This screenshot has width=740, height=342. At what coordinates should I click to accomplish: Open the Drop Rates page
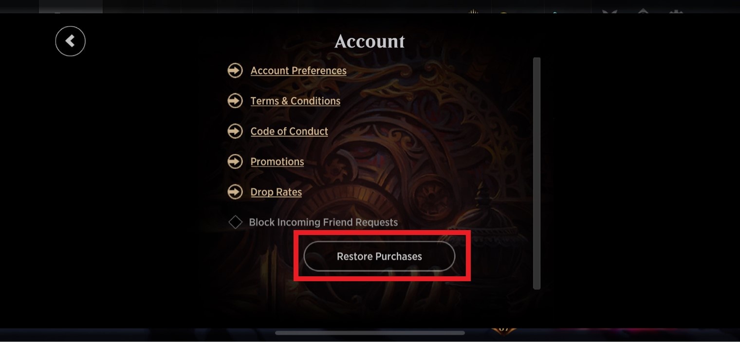pos(276,192)
